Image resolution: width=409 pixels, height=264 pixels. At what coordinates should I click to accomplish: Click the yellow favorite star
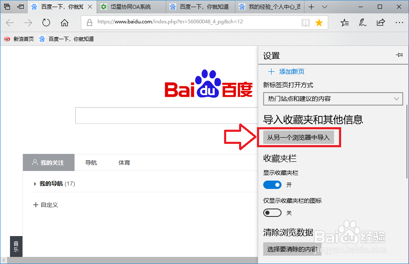click(319, 23)
